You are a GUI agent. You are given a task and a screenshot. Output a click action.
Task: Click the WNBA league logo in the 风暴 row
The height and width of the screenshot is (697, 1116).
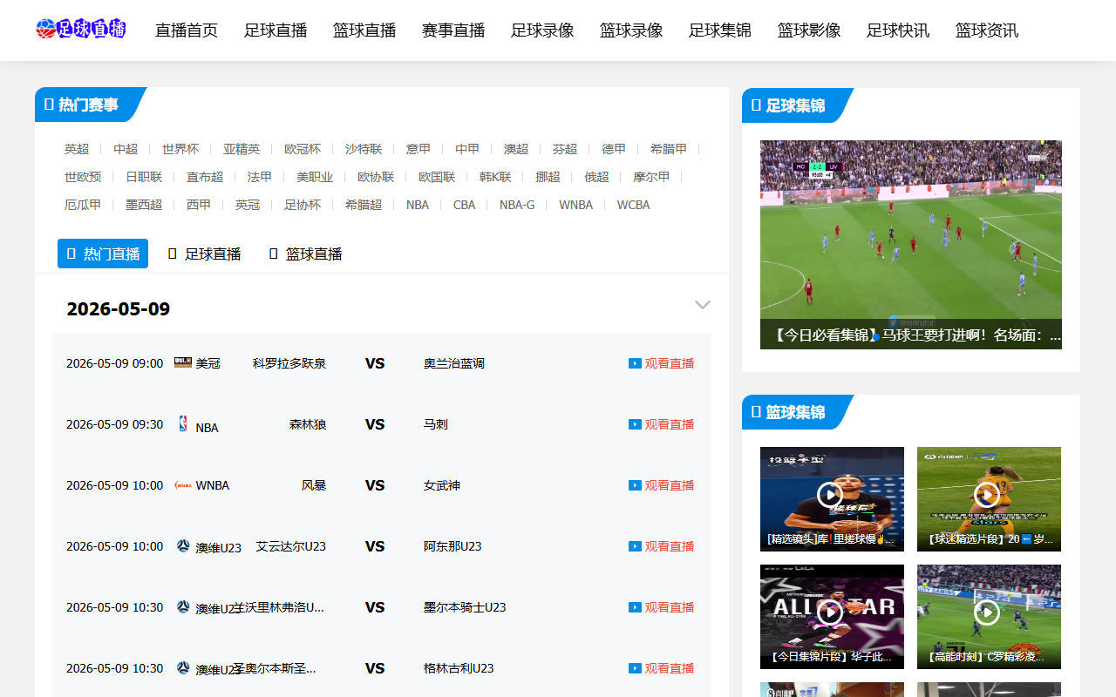[183, 485]
